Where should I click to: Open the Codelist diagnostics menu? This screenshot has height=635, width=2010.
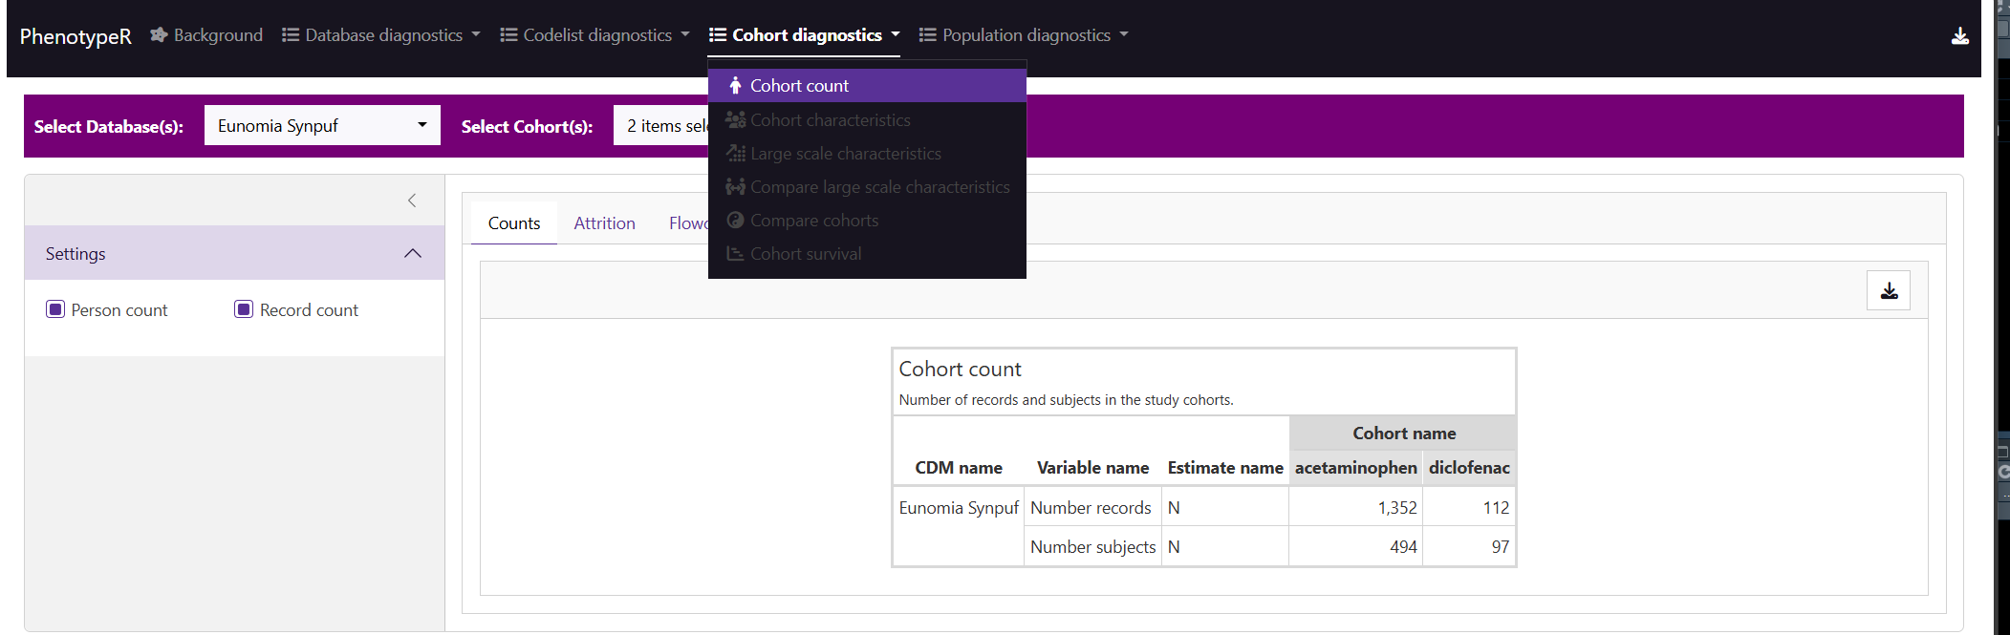594,35
